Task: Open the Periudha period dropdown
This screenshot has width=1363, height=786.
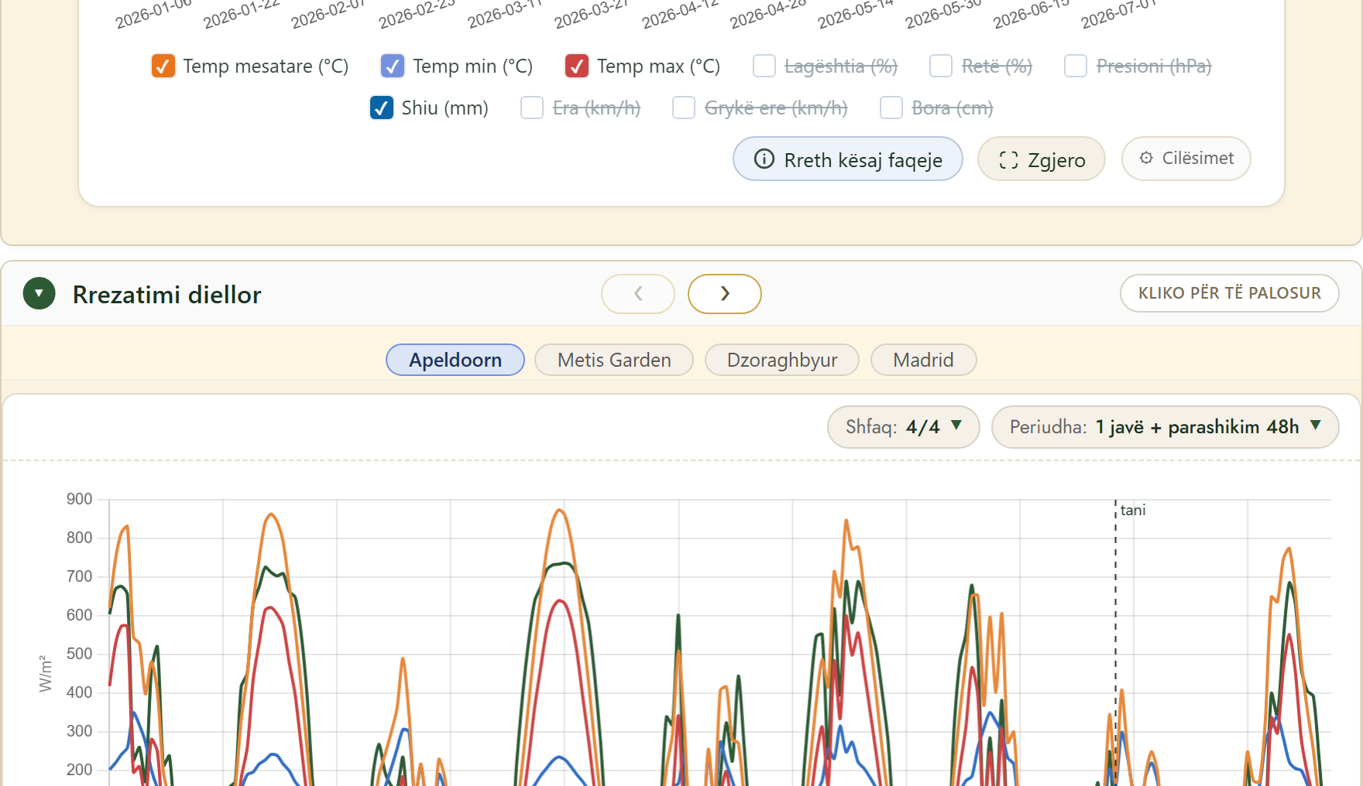Action: point(1166,427)
